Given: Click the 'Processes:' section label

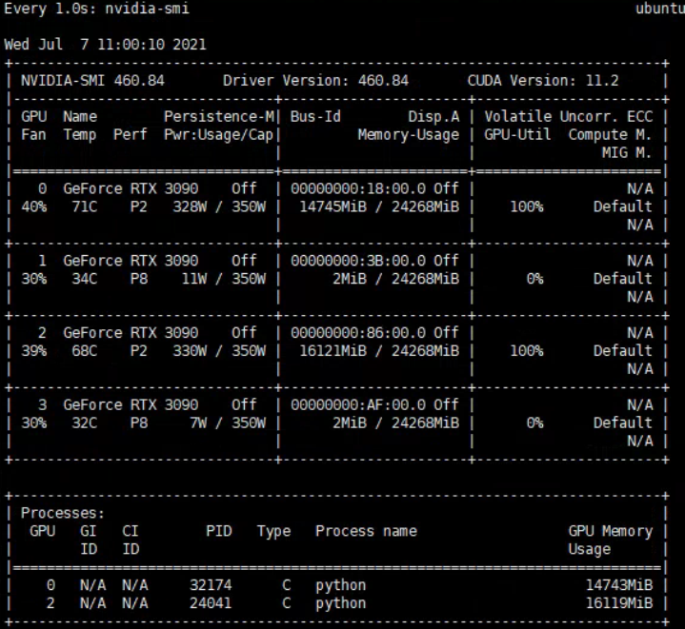Looking at the screenshot, I should click(63, 513).
